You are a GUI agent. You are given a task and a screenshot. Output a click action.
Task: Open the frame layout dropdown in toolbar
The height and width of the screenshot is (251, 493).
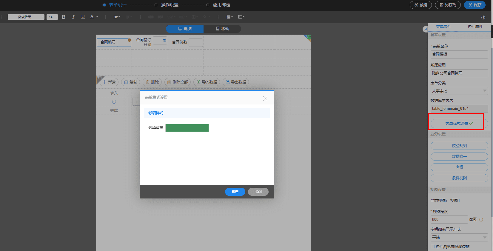[x=229, y=17]
